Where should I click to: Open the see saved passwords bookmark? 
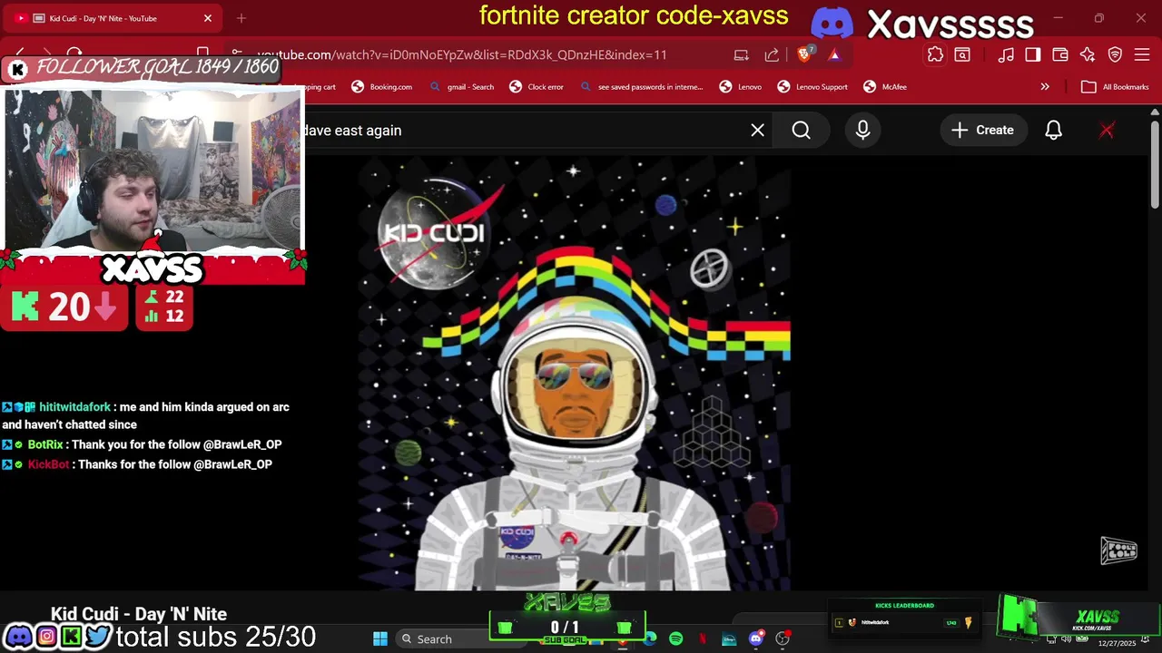pos(642,87)
